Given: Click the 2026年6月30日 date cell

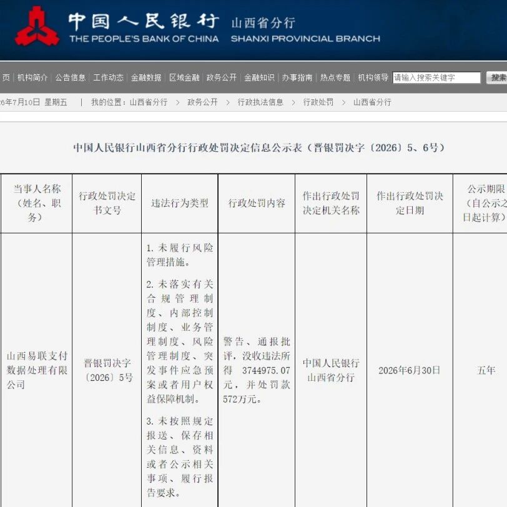Looking at the screenshot, I should (x=410, y=370).
